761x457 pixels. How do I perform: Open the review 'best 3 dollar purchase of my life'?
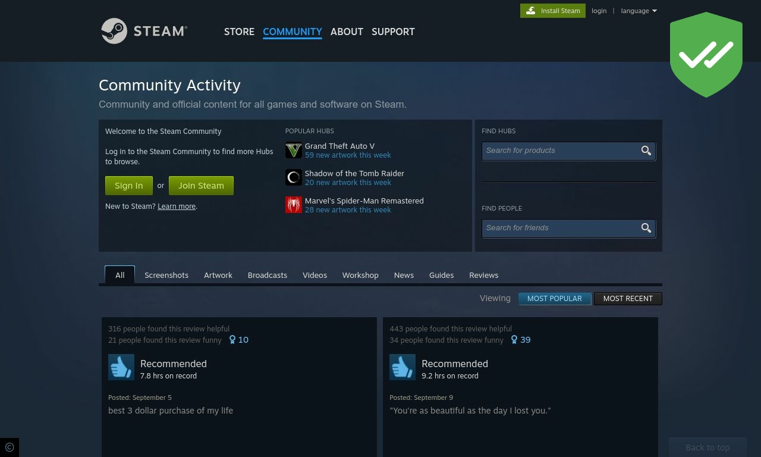coord(171,411)
